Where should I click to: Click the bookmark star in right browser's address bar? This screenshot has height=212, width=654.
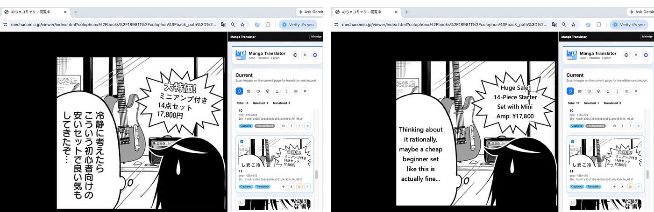(x=573, y=25)
